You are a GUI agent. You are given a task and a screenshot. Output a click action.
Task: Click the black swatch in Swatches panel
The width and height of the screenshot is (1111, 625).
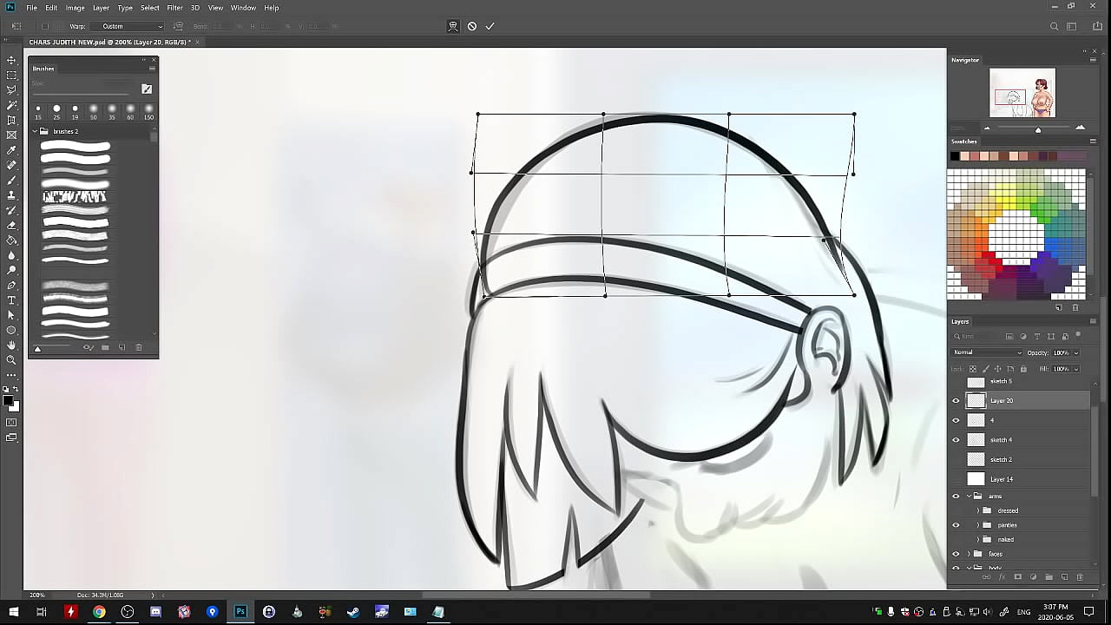pyautogui.click(x=955, y=156)
